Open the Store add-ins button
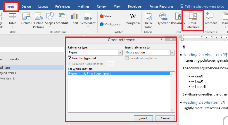The image size is (228, 125). click(x=106, y=16)
